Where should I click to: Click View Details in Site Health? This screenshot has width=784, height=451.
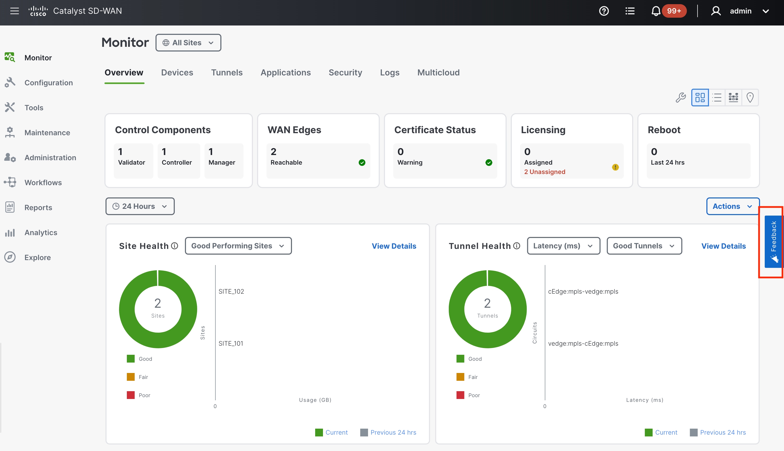[x=394, y=246]
